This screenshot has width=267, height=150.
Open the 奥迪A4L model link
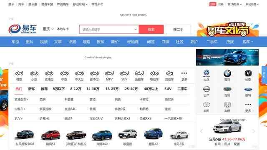pyautogui.click(x=70, y=109)
